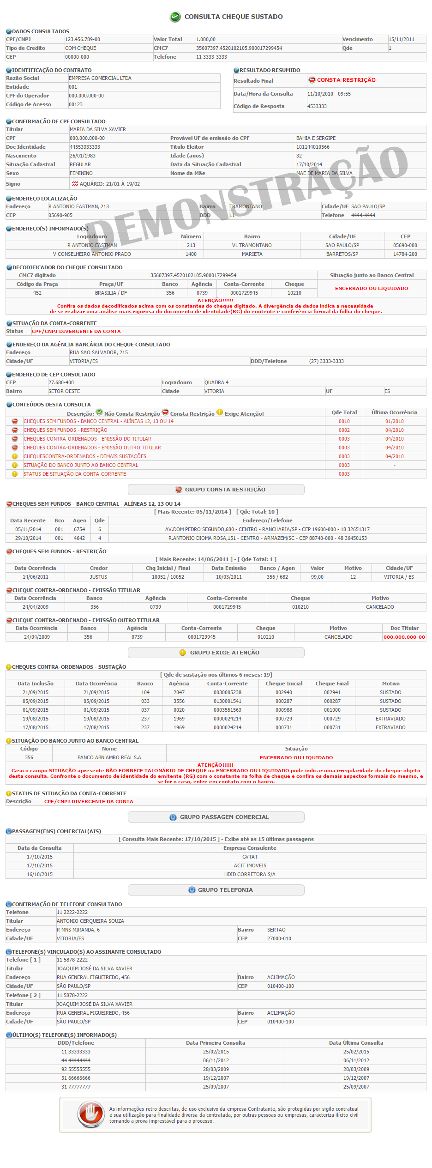Click the Código de Resposta value 4533333

[x=317, y=107]
